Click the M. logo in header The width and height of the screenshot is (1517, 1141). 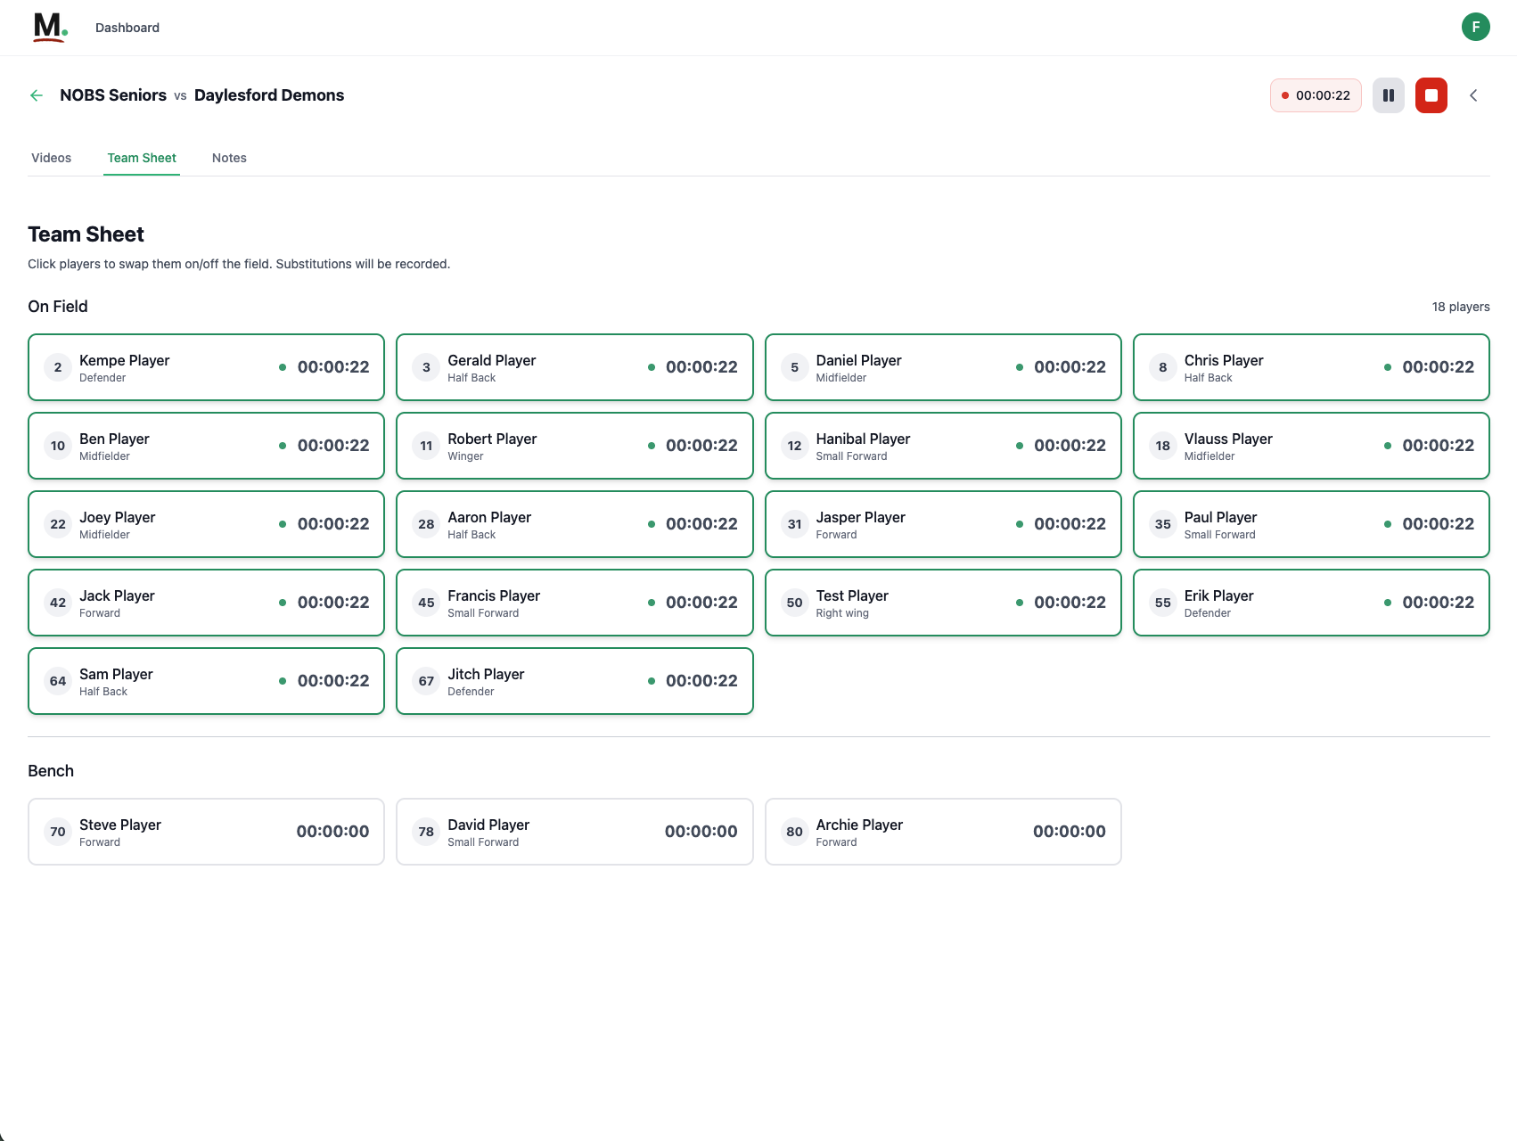click(x=50, y=28)
